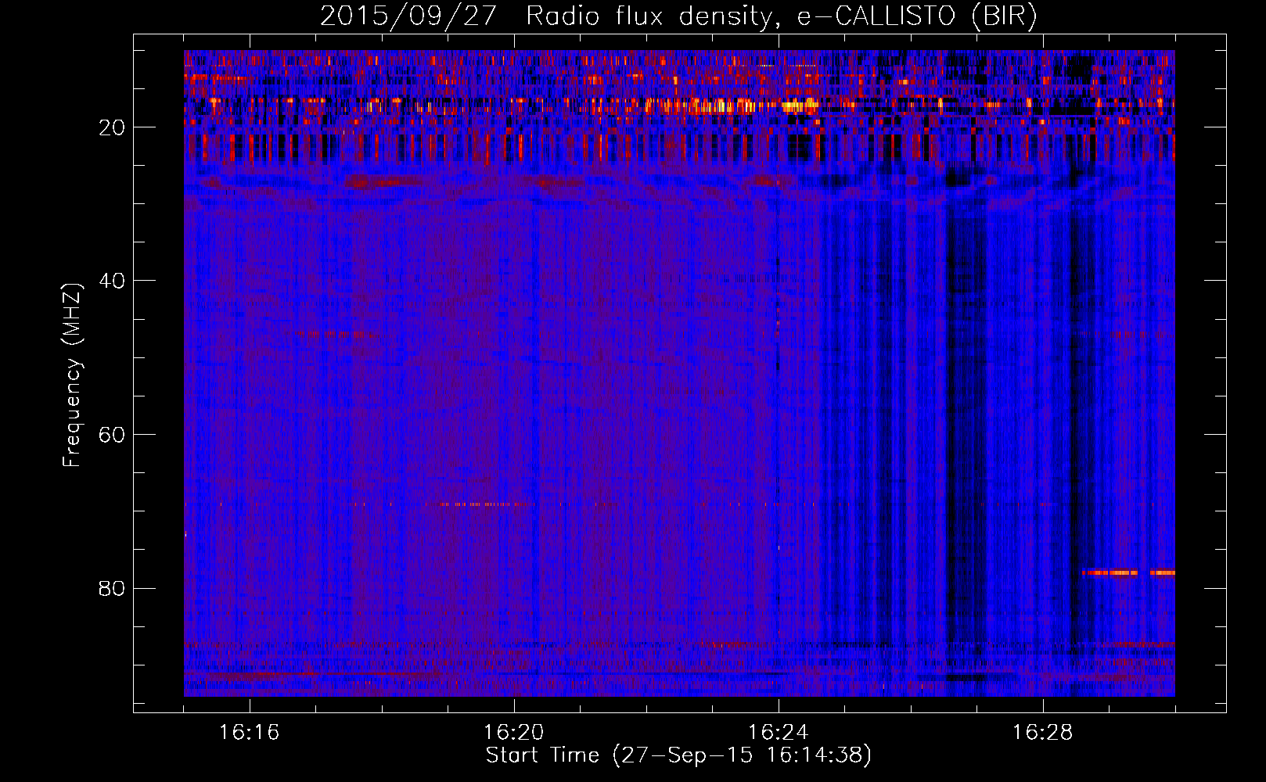
Task: Click the 16:20 time tick label
Action: click(514, 733)
